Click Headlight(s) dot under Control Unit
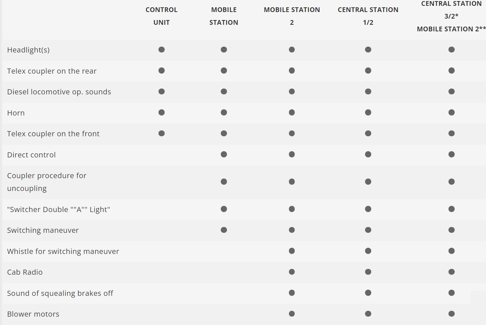This screenshot has height=325, width=486. point(161,50)
